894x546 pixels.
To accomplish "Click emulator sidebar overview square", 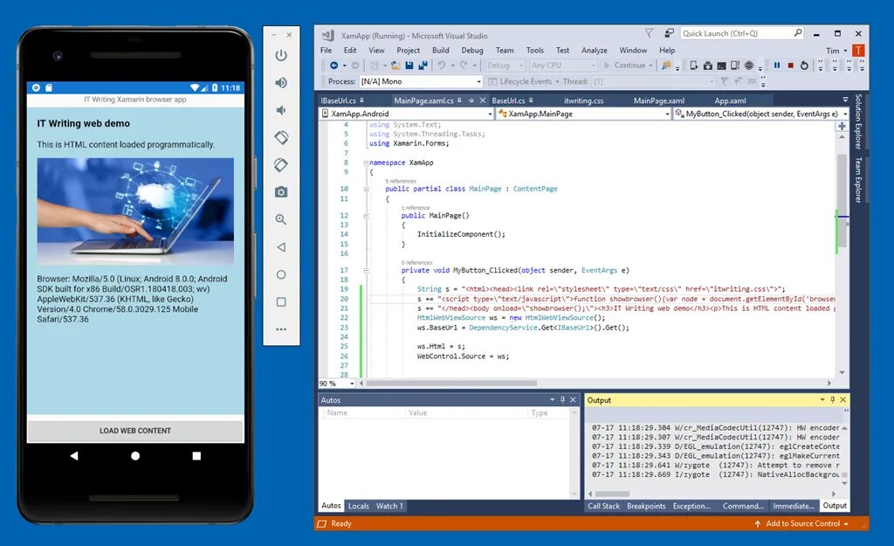I will 281,301.
